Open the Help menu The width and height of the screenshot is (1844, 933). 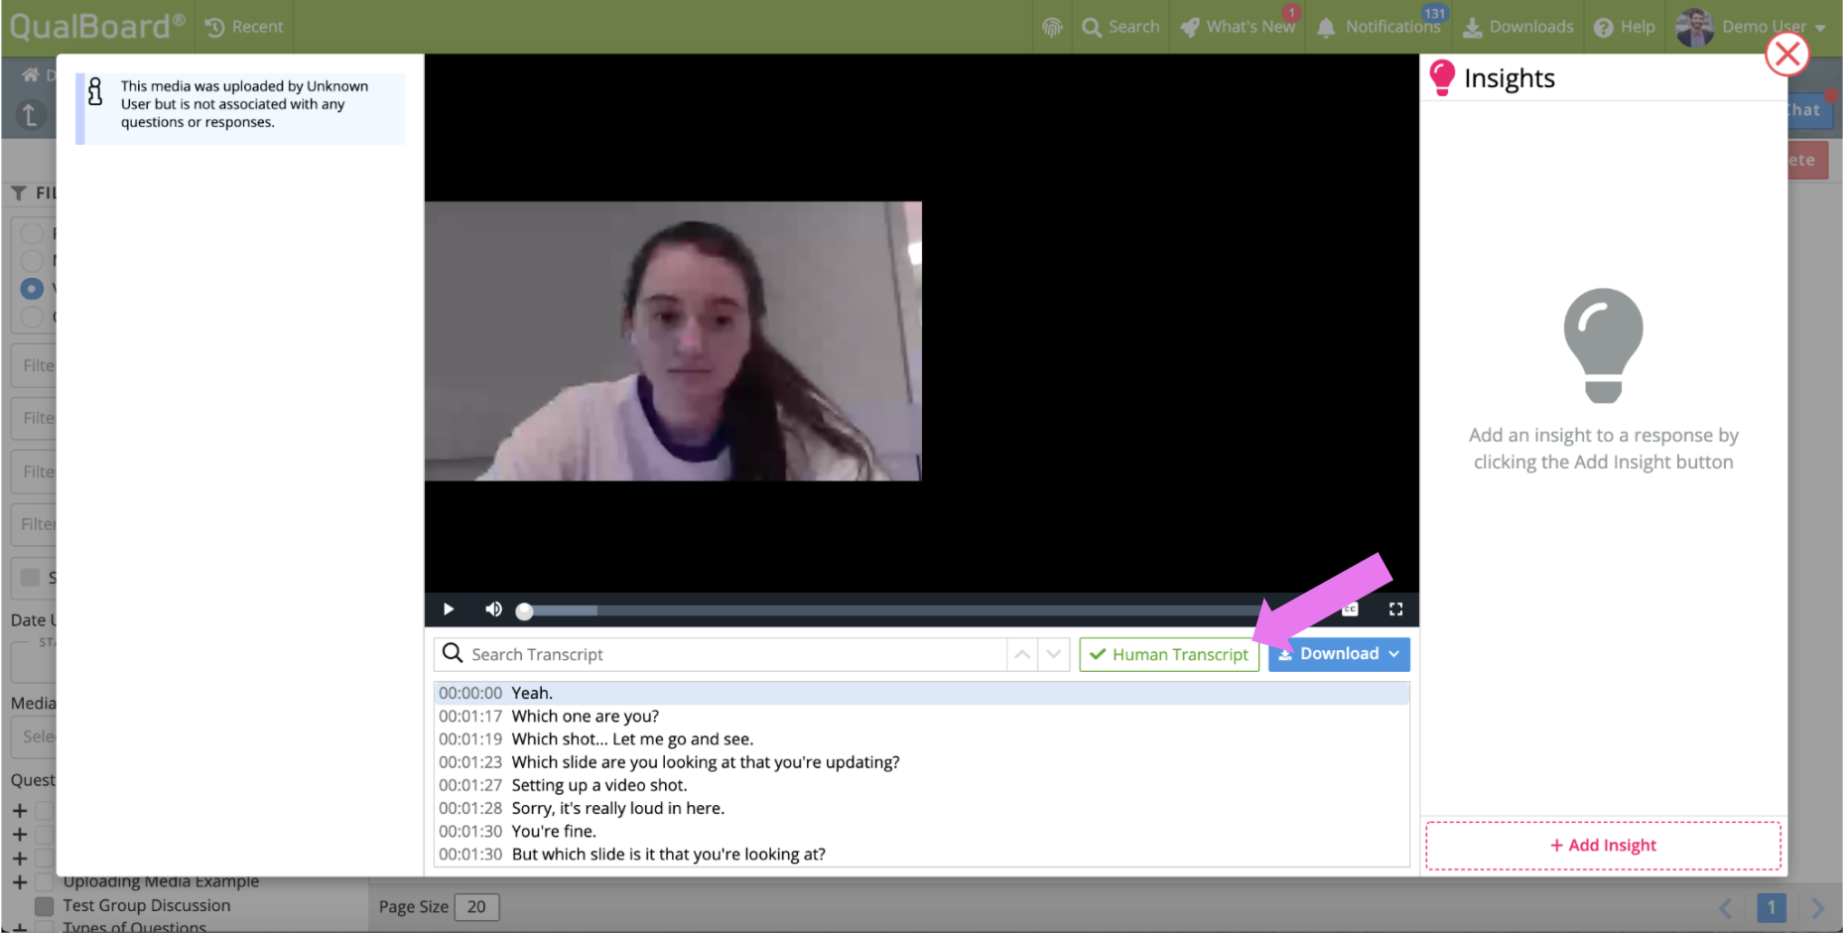click(1624, 27)
